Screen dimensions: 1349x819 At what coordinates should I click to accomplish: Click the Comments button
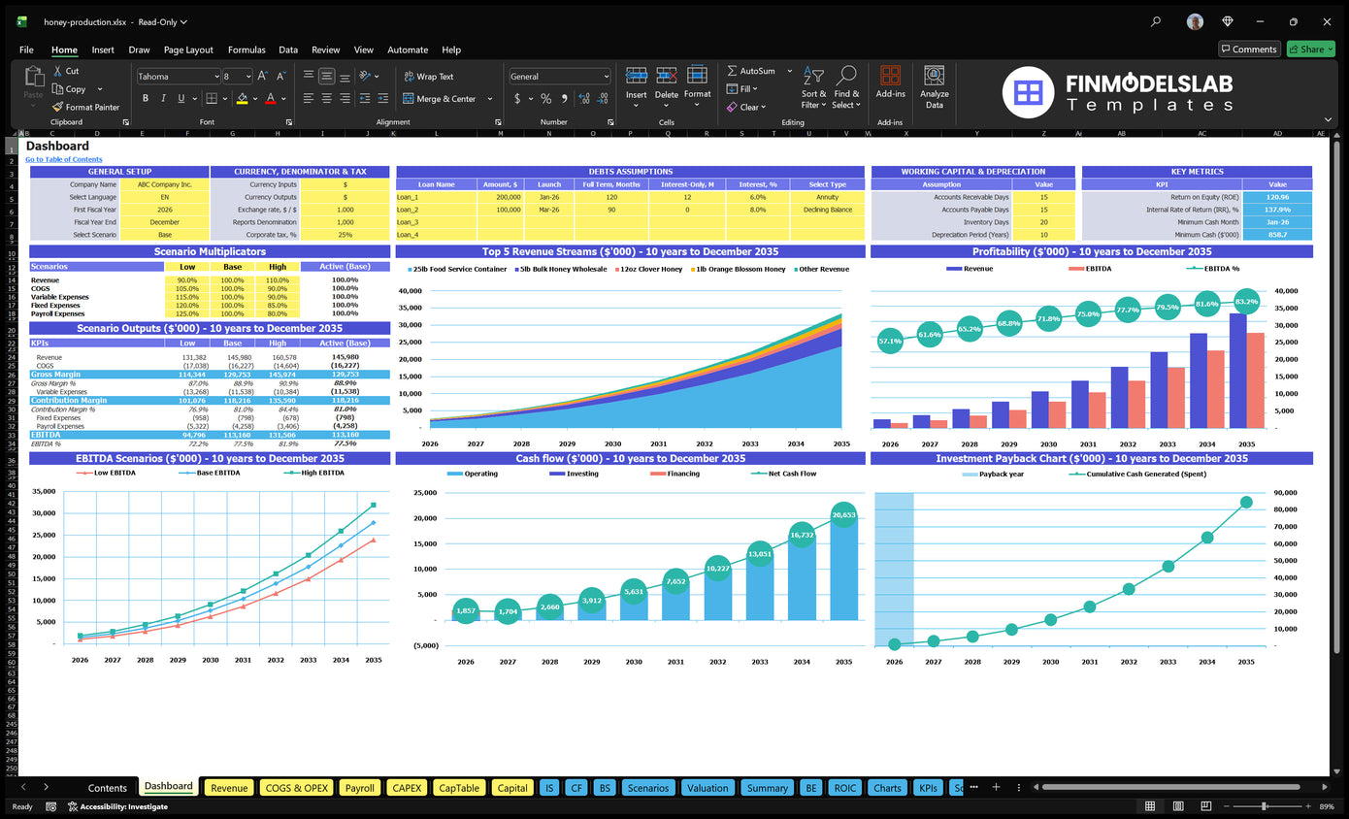coord(1249,49)
